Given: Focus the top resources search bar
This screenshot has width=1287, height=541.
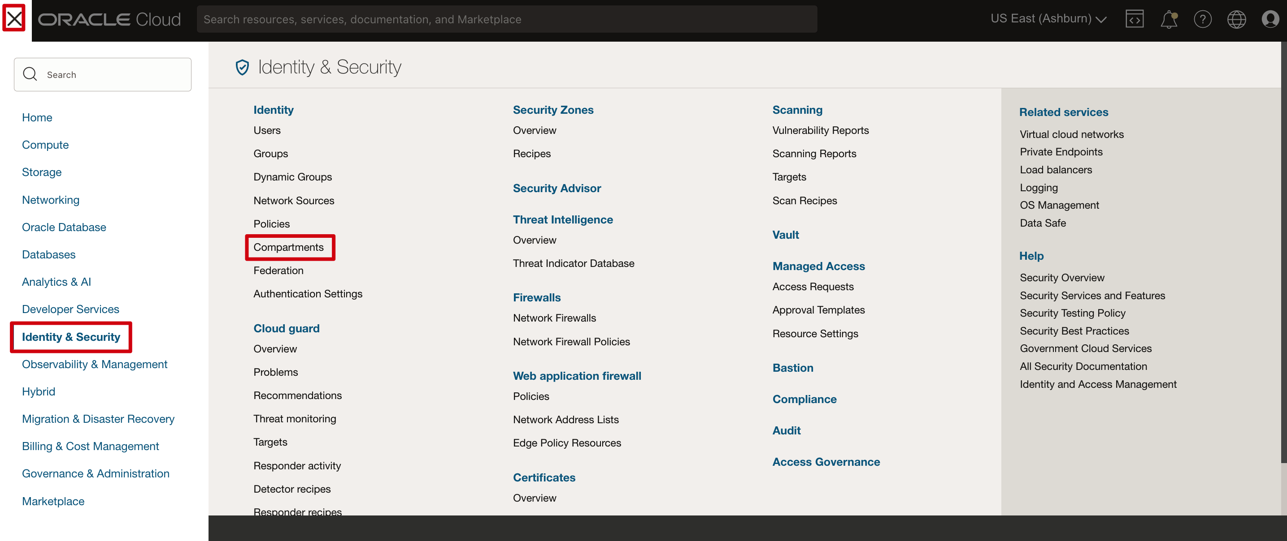Looking at the screenshot, I should (507, 19).
